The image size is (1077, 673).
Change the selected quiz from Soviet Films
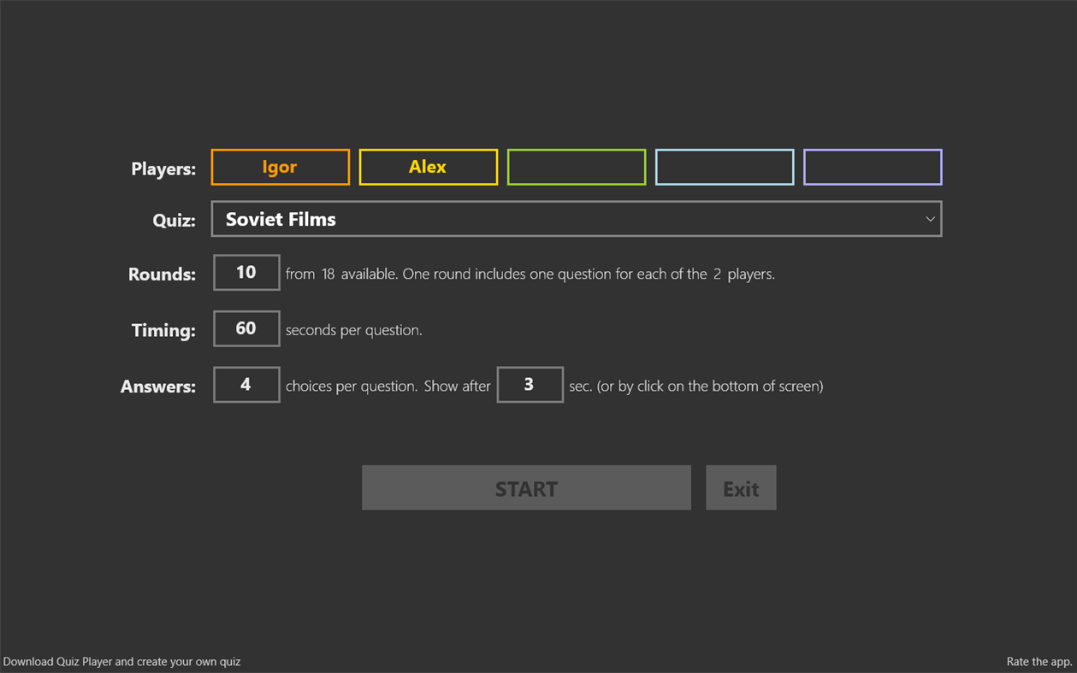click(577, 219)
